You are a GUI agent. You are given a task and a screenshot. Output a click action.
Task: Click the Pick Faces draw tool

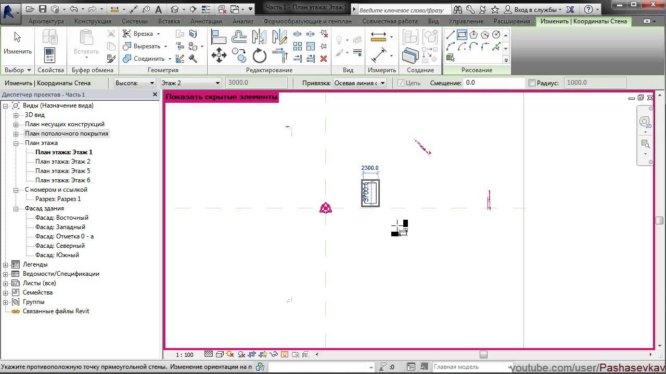pos(451,58)
